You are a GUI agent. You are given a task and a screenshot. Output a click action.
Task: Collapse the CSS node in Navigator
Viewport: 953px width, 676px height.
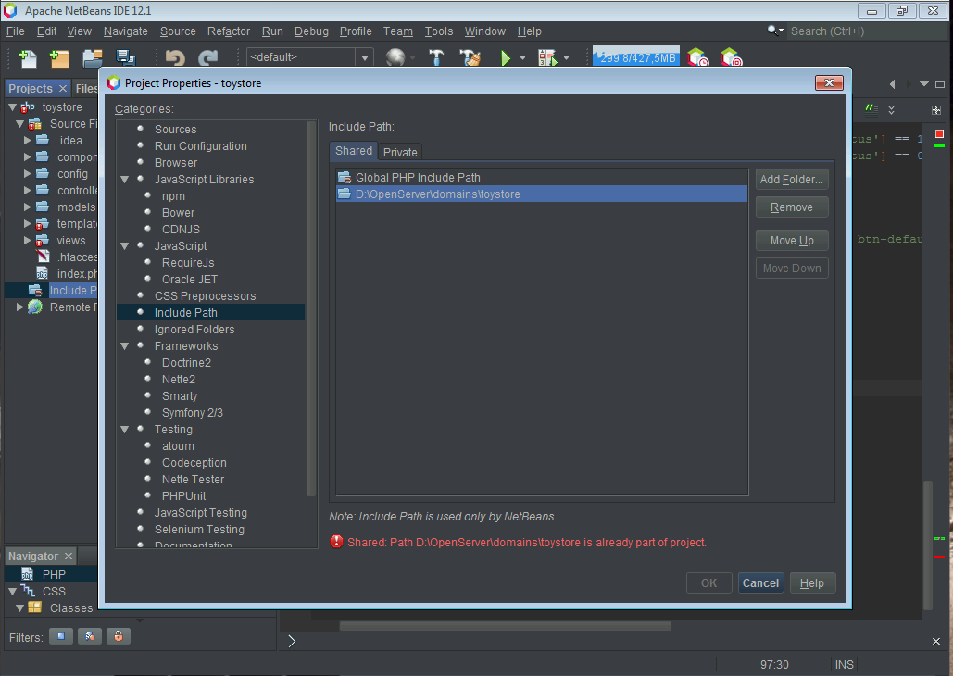click(x=13, y=591)
